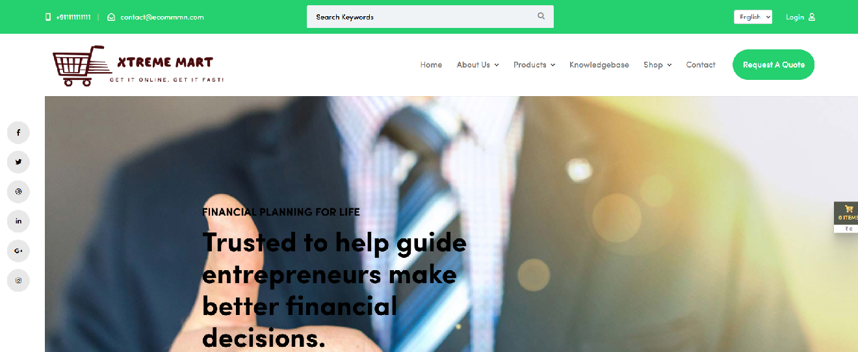Click the user icon next to Login
The width and height of the screenshot is (858, 352).
click(x=812, y=17)
